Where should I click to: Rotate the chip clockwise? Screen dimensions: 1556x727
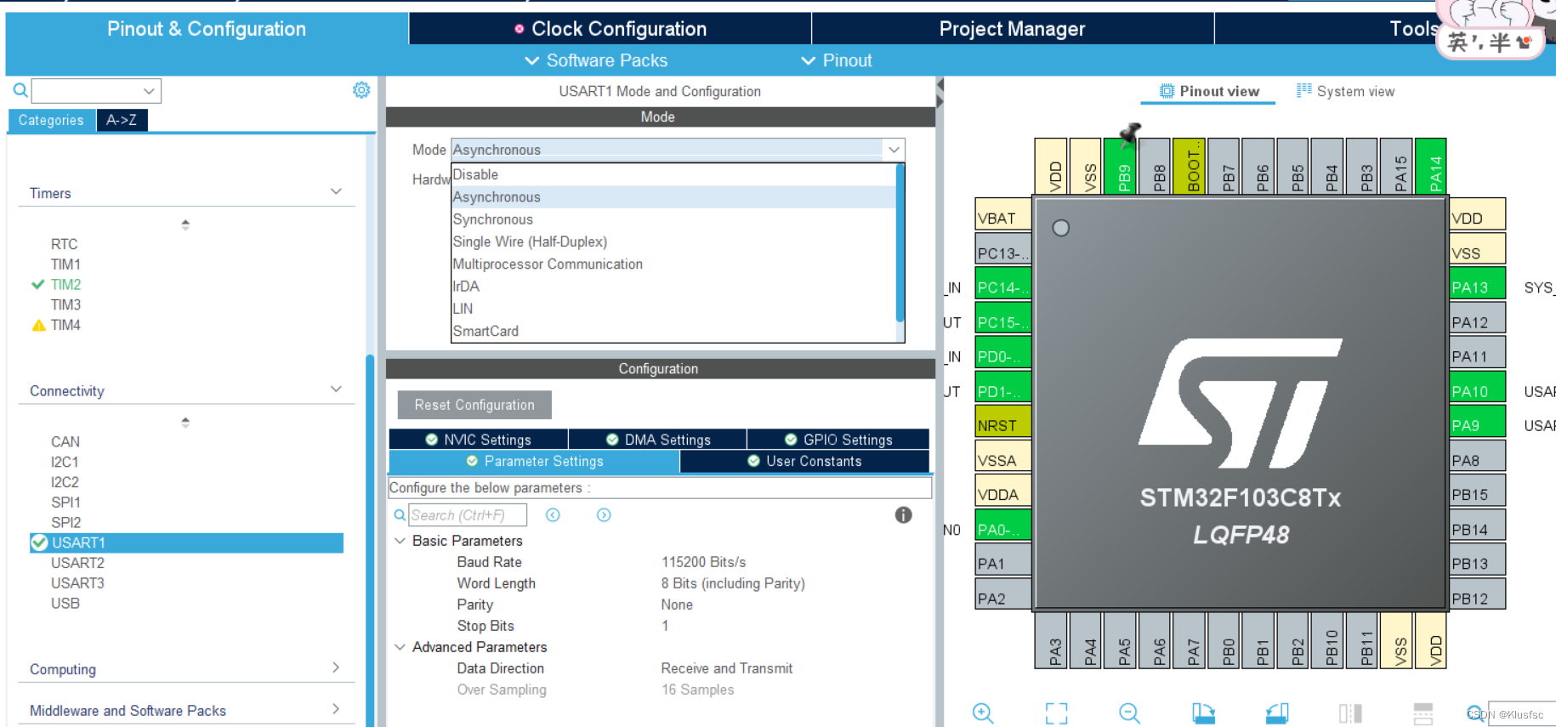1203,713
